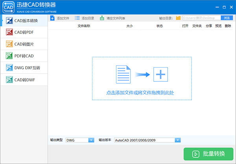Click the clear file list broom icon

click(102, 18)
